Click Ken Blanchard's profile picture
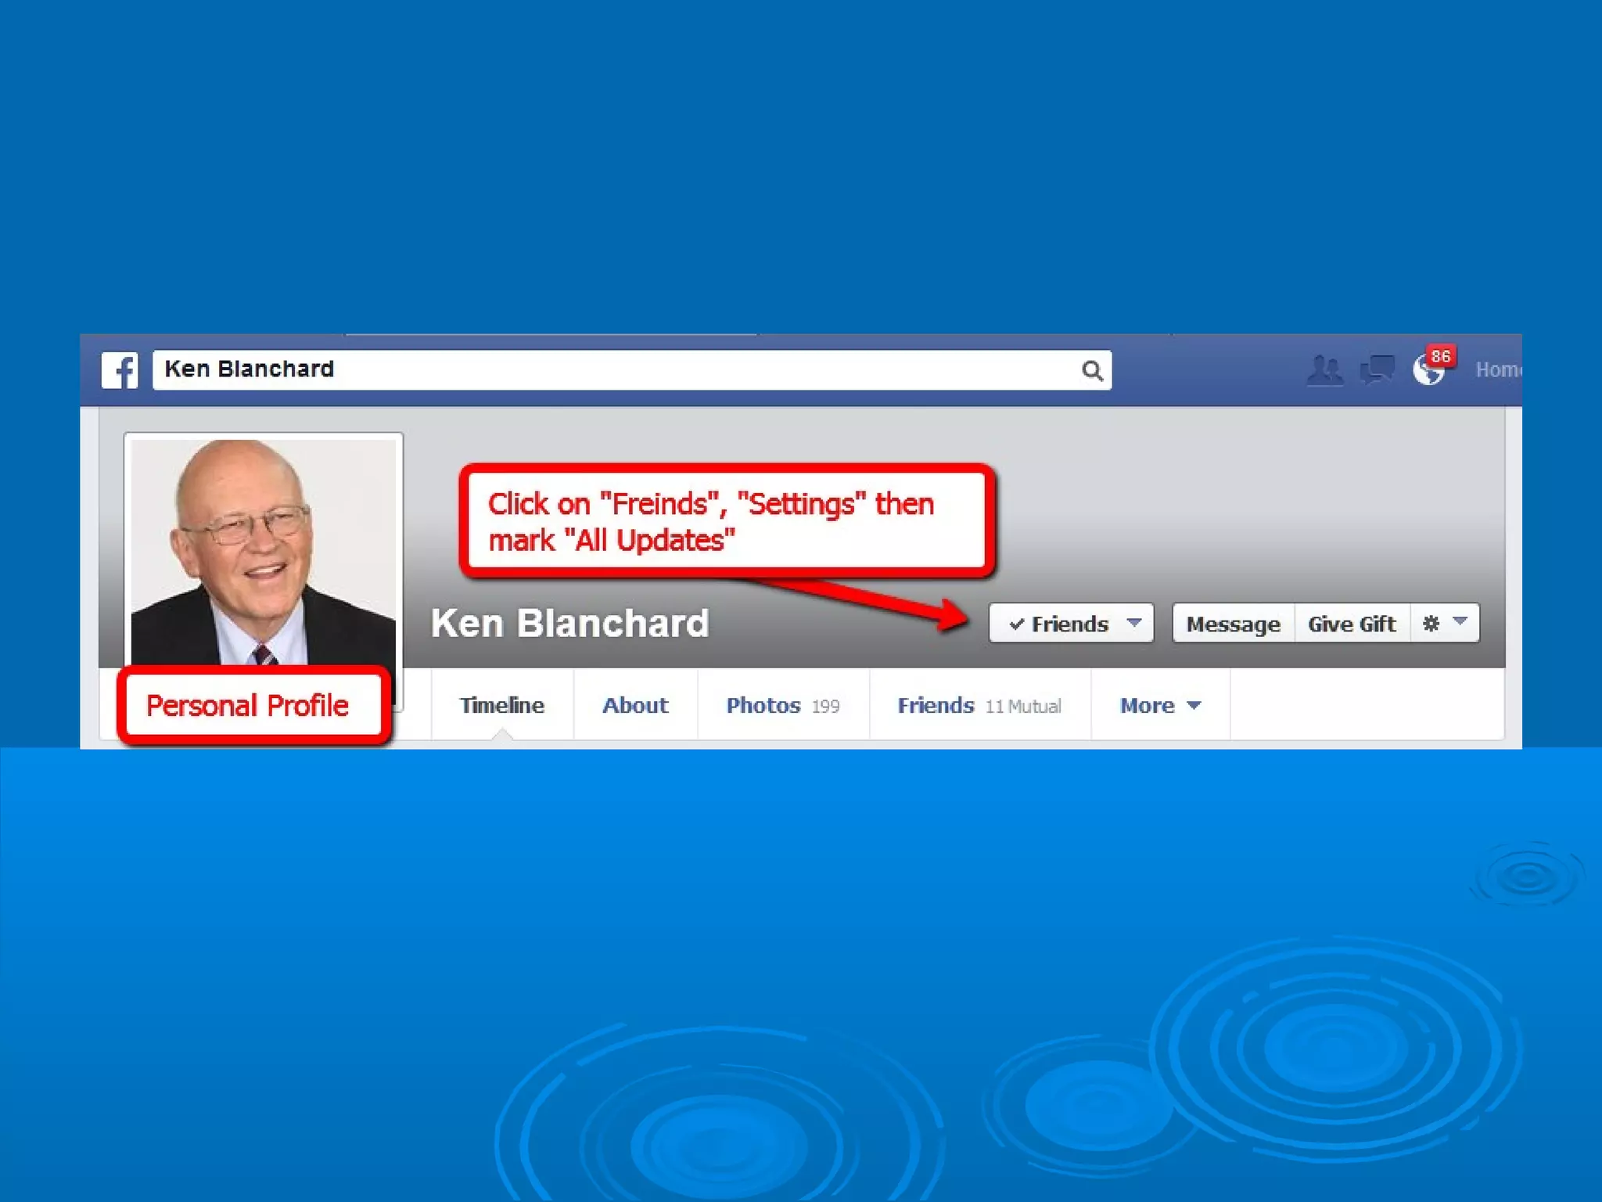 (x=263, y=552)
